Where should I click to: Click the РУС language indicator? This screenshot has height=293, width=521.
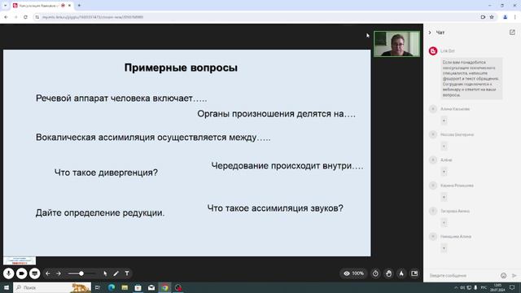point(484,287)
